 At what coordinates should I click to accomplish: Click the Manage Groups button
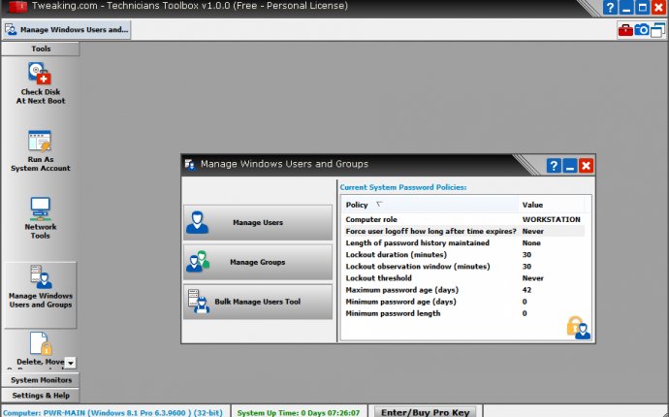[258, 262]
